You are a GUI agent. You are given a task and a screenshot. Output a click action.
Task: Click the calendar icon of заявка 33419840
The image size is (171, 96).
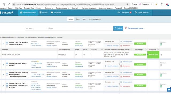(x=7, y=63)
